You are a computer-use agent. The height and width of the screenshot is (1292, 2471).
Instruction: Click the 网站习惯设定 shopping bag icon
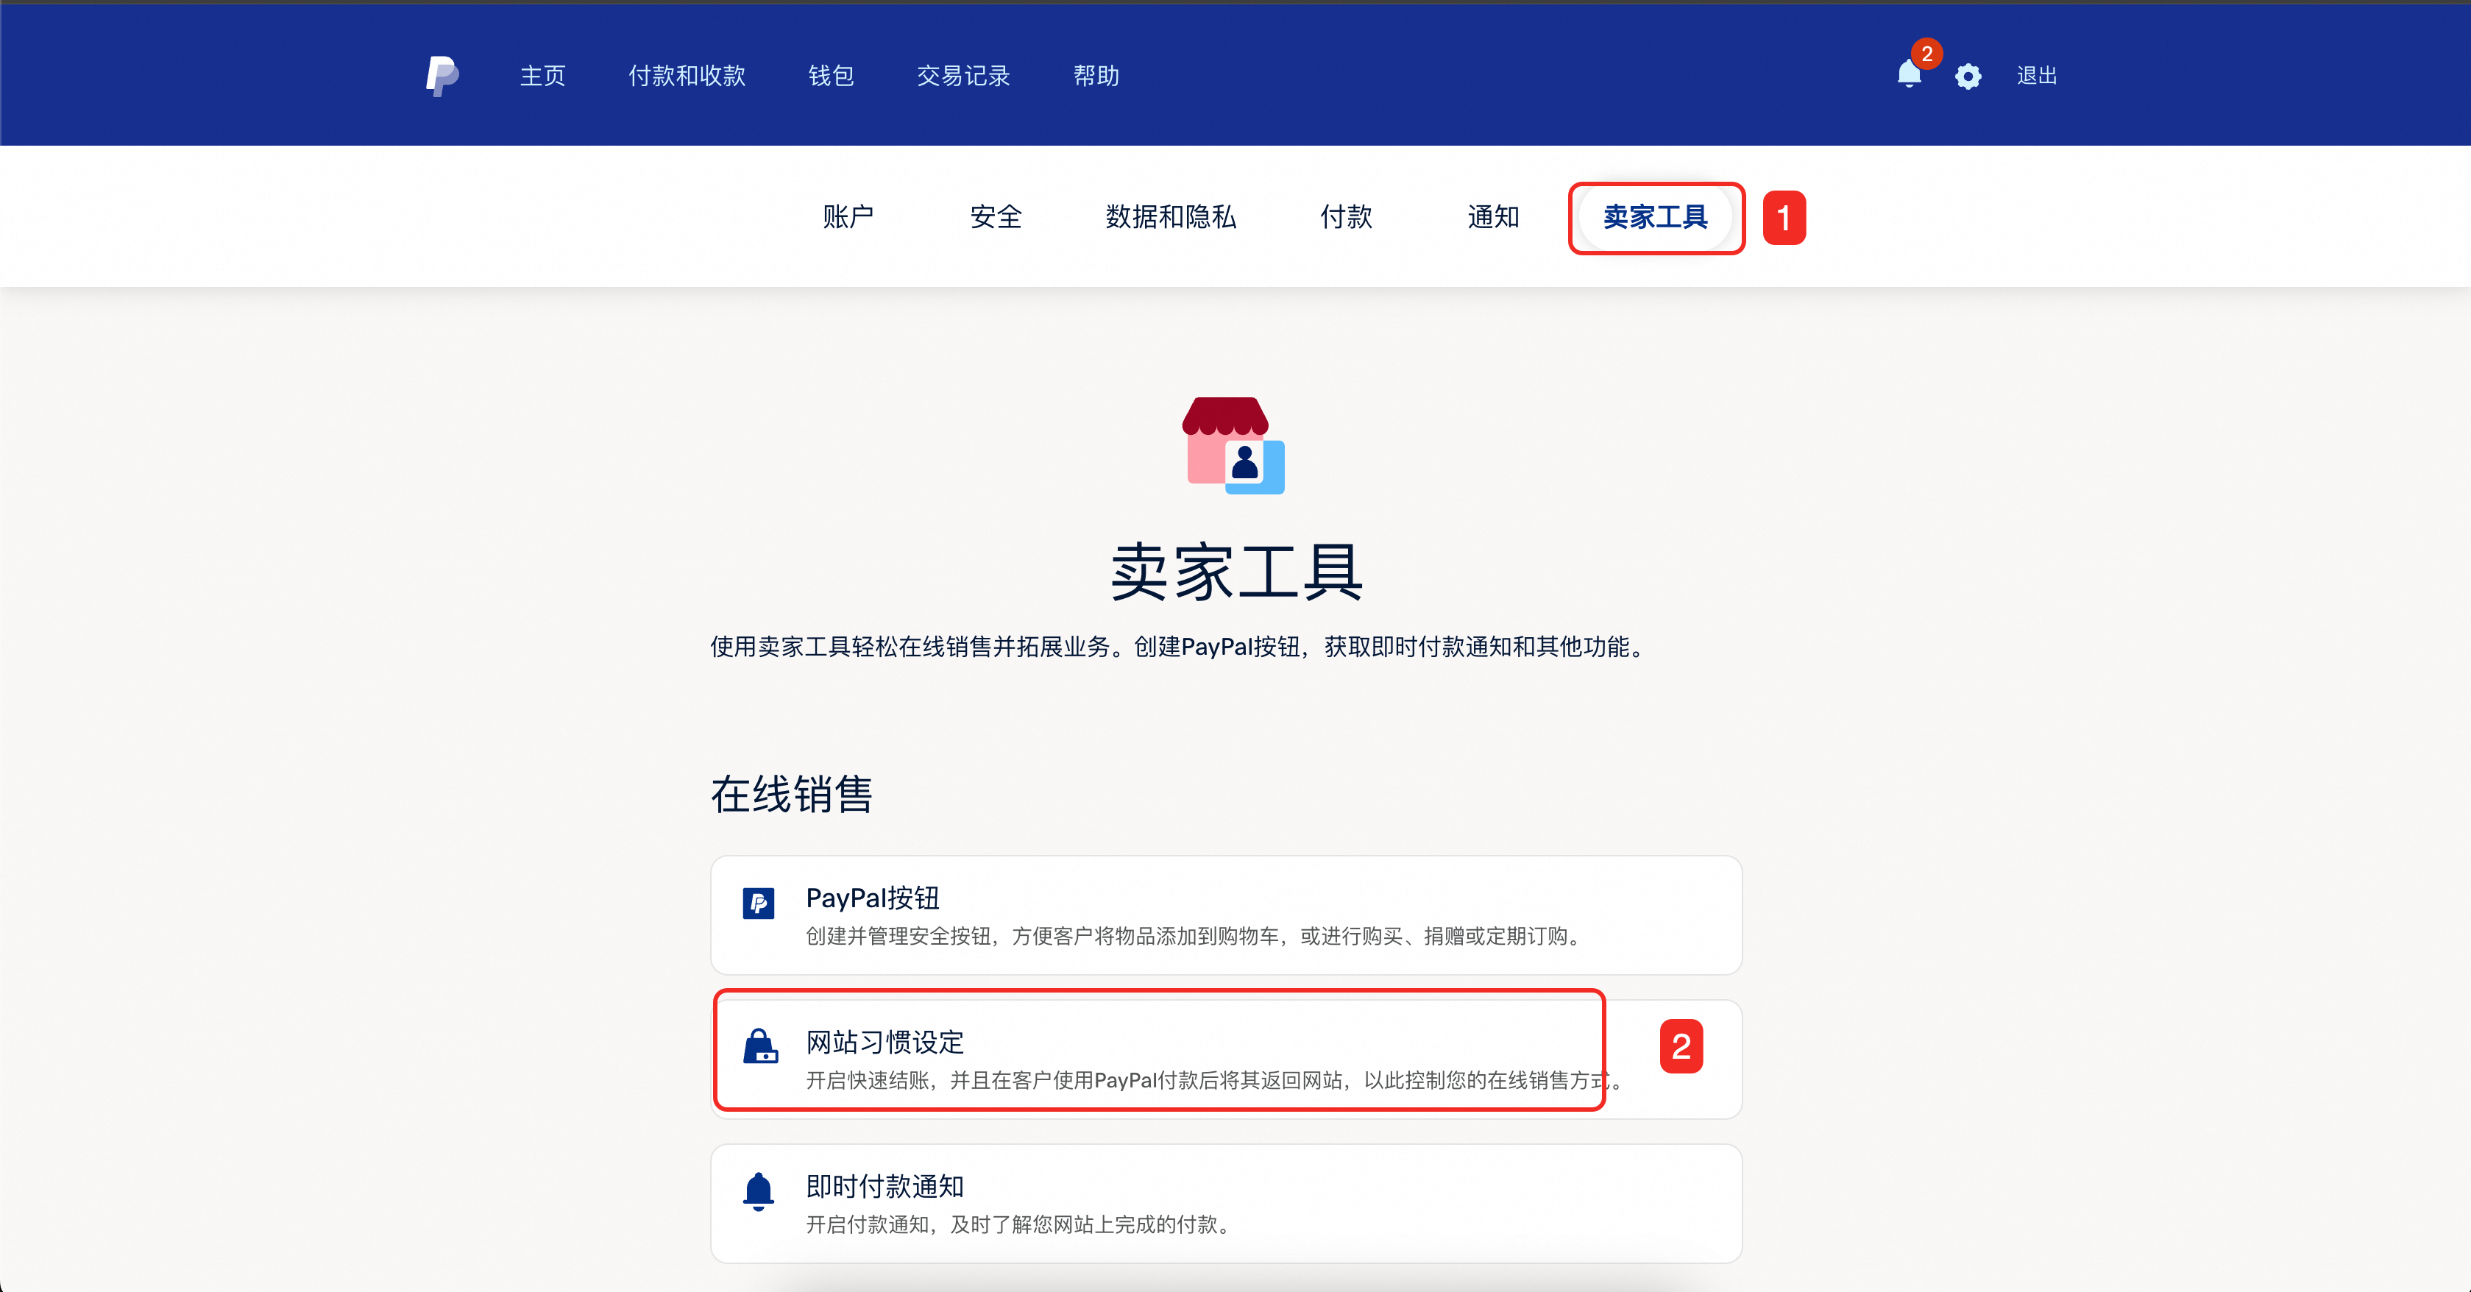[x=759, y=1046]
